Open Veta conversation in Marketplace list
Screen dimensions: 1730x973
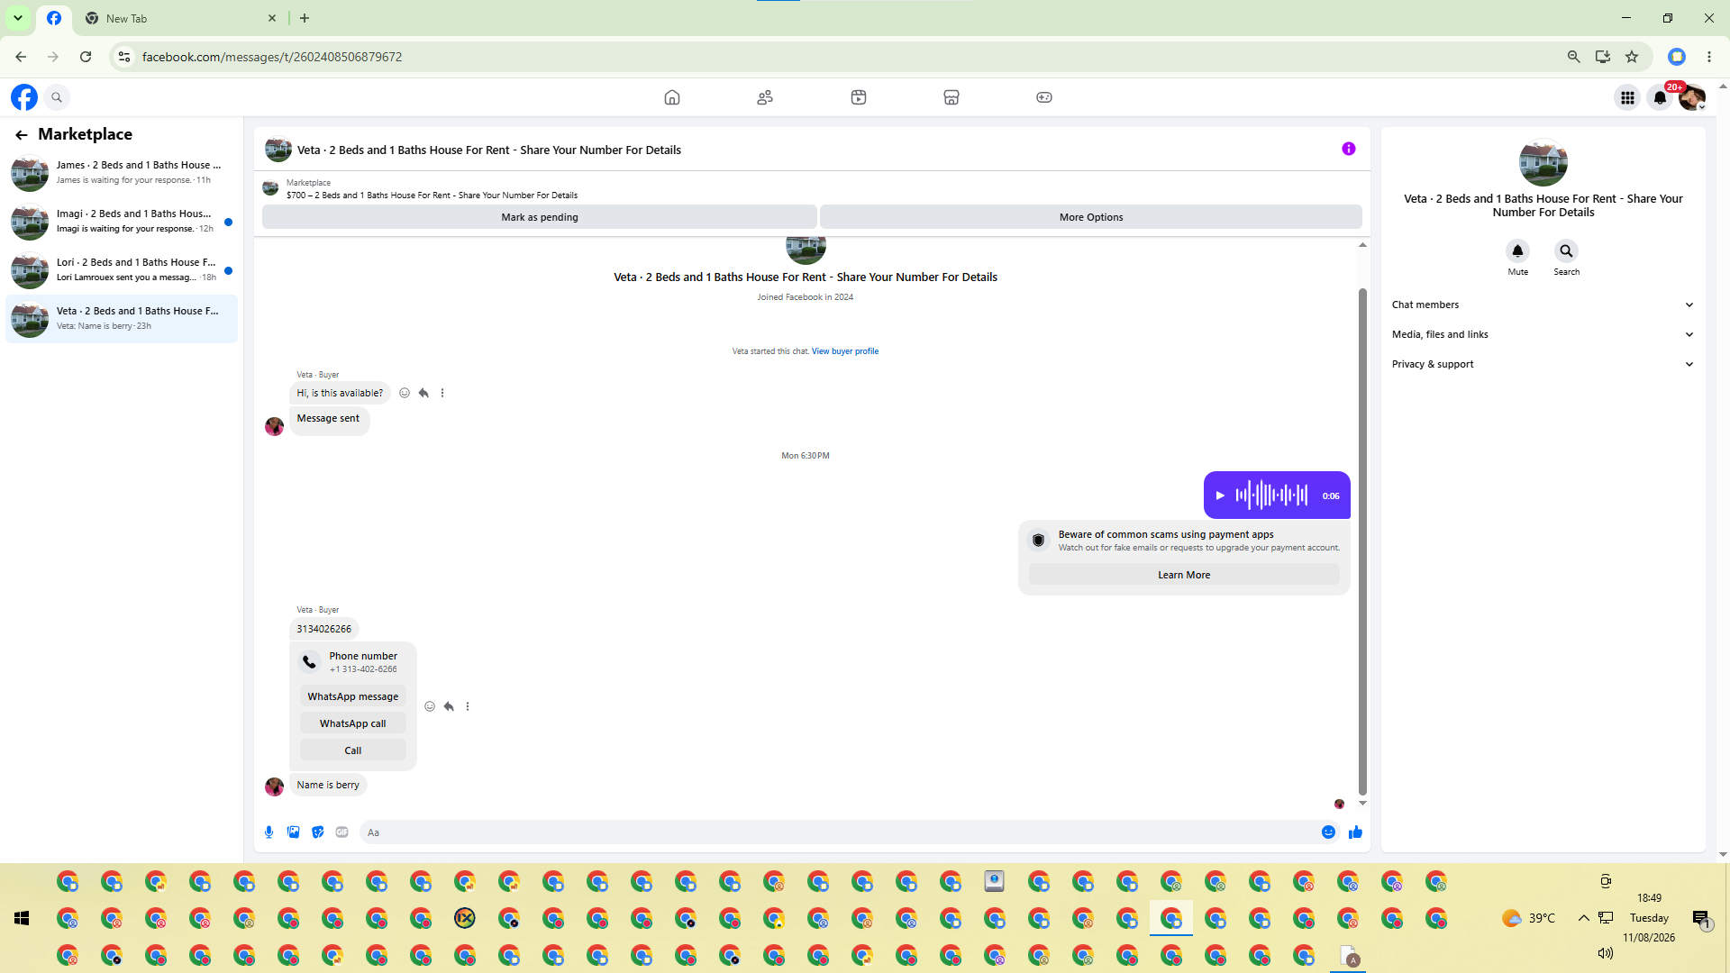click(x=122, y=319)
